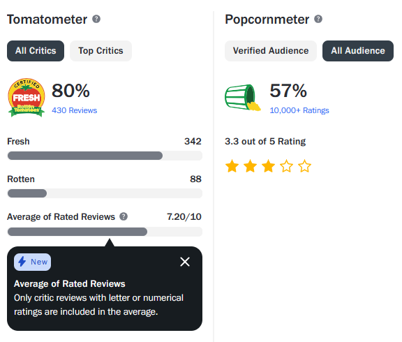This screenshot has height=342, width=402.
Task: Click the first filled star rating
Action: pyautogui.click(x=232, y=166)
